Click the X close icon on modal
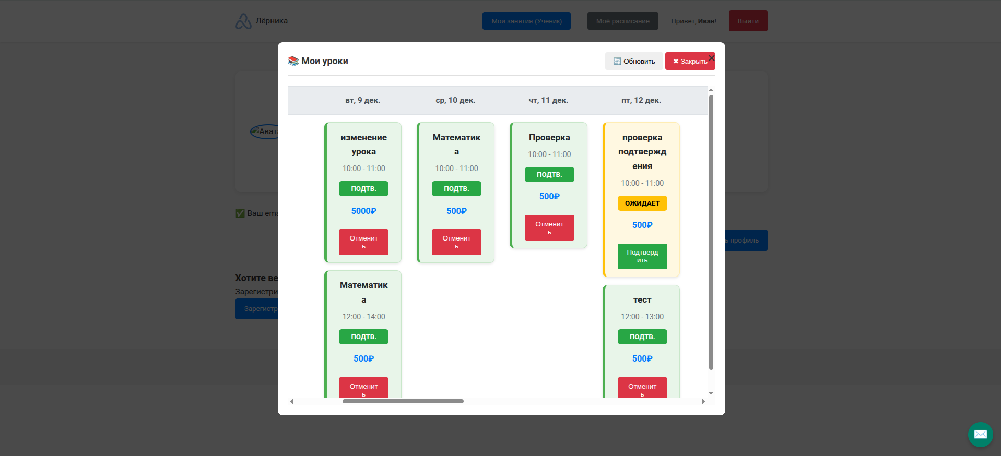The height and width of the screenshot is (456, 1001). (711, 58)
